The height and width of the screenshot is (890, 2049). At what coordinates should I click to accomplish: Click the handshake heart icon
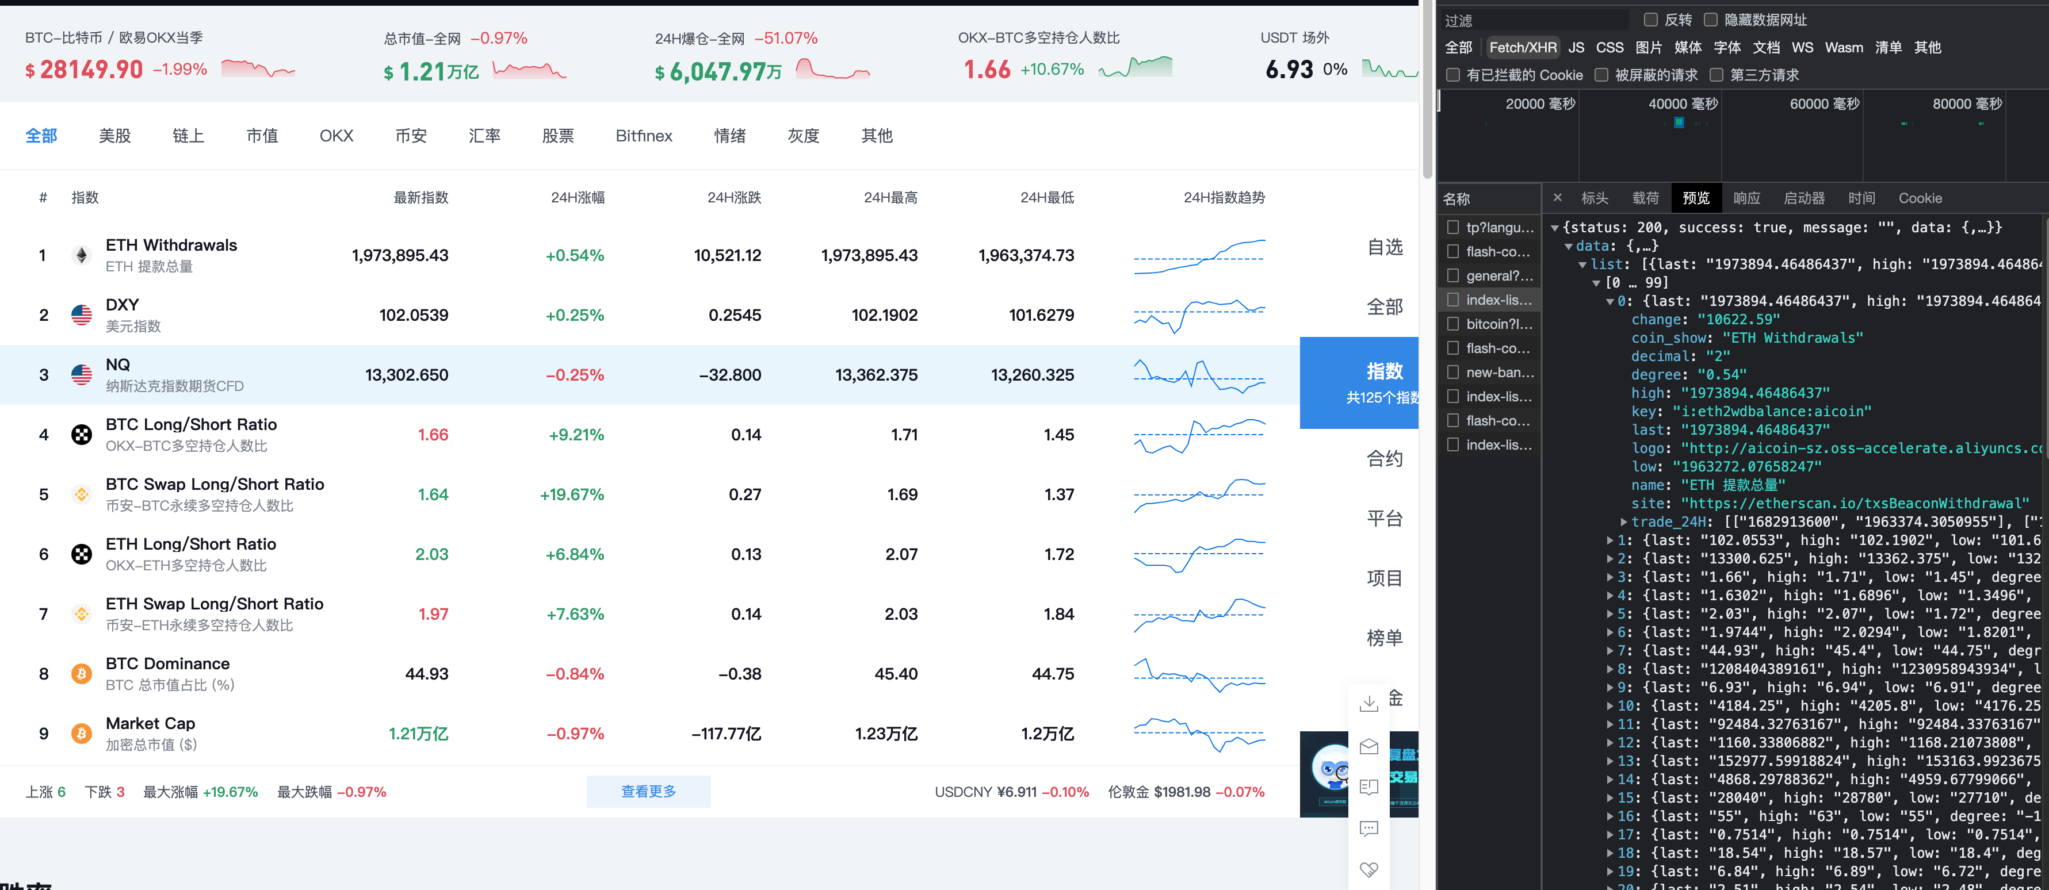(x=1368, y=869)
